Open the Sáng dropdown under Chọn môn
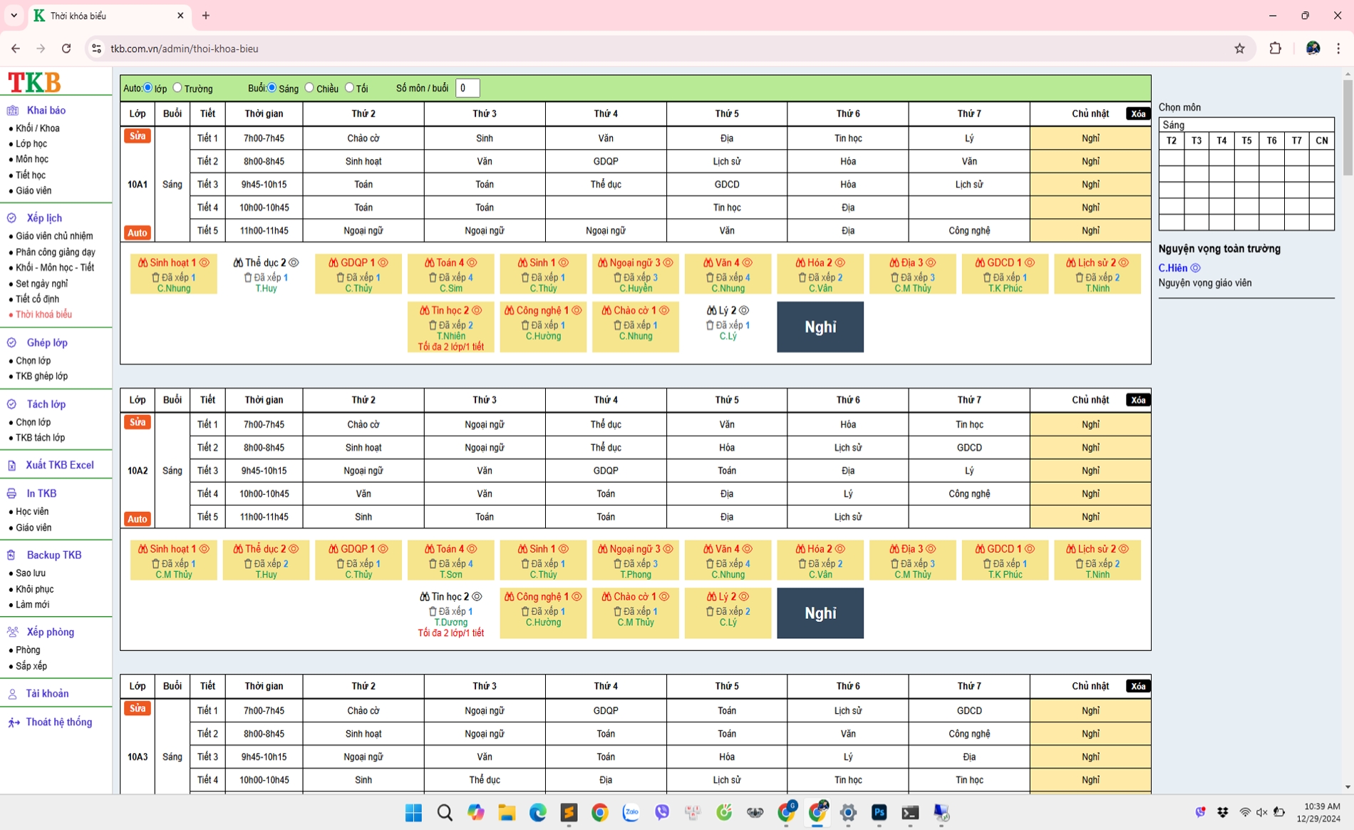The image size is (1354, 830). coord(1246,125)
